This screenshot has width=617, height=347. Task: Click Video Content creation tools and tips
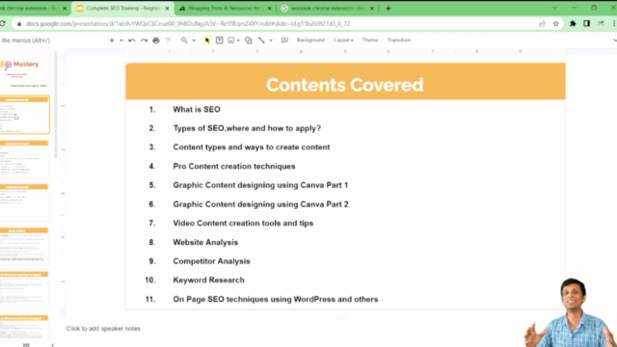click(243, 223)
